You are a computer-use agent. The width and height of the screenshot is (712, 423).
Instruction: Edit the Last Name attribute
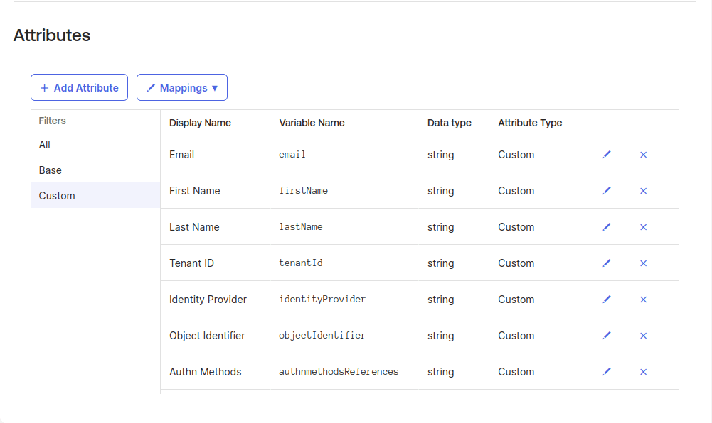click(607, 227)
